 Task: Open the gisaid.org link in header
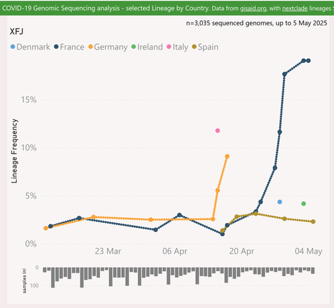[253, 9]
